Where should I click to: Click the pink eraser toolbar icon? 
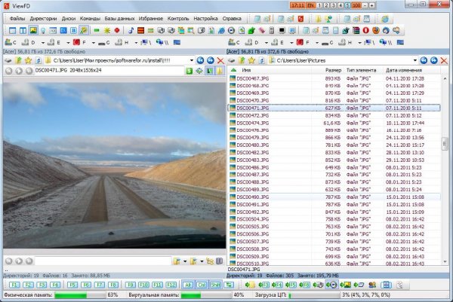pyautogui.click(x=262, y=30)
